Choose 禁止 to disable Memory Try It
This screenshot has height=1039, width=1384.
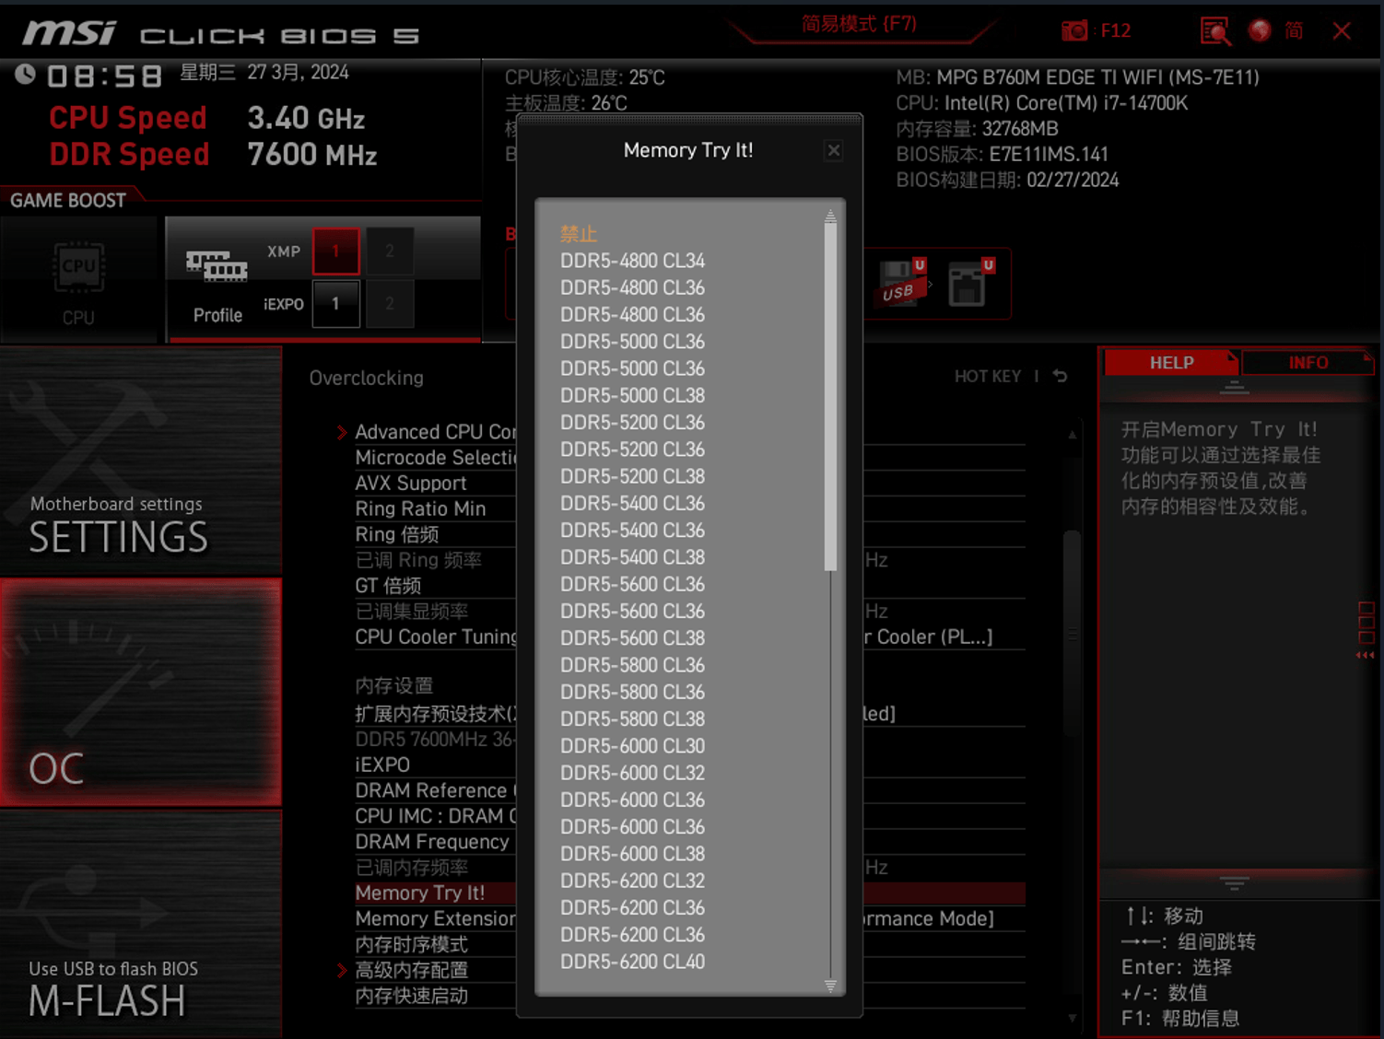579,234
